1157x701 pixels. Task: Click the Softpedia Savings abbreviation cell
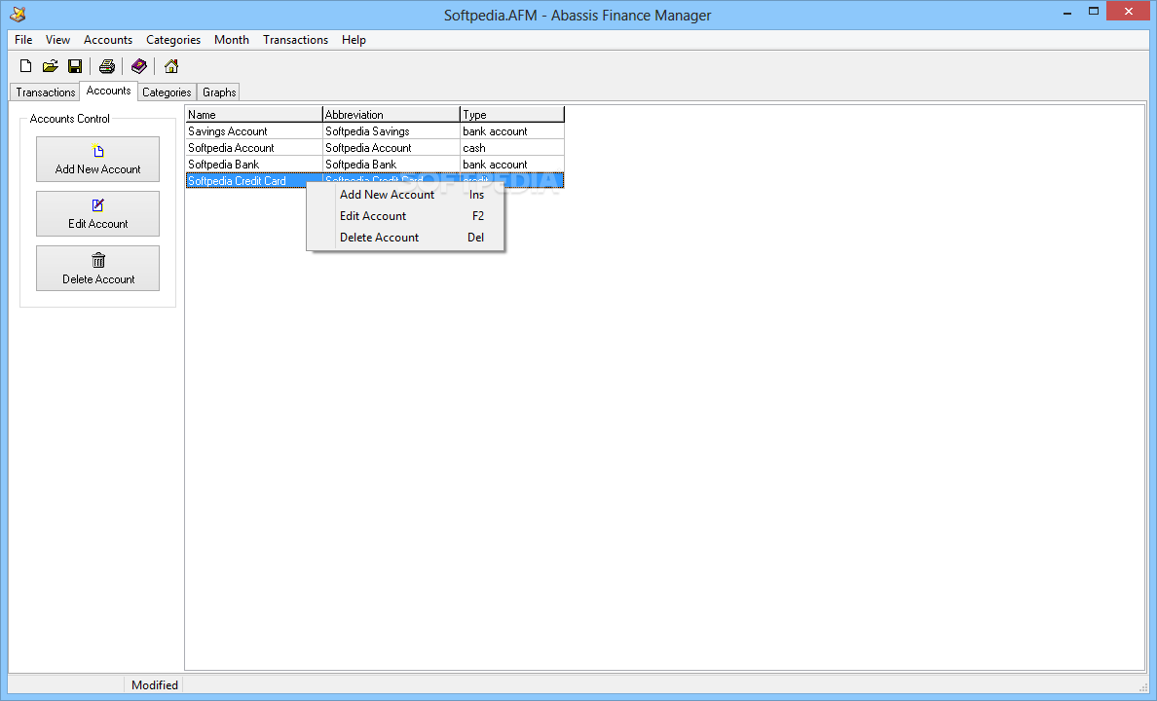392,131
